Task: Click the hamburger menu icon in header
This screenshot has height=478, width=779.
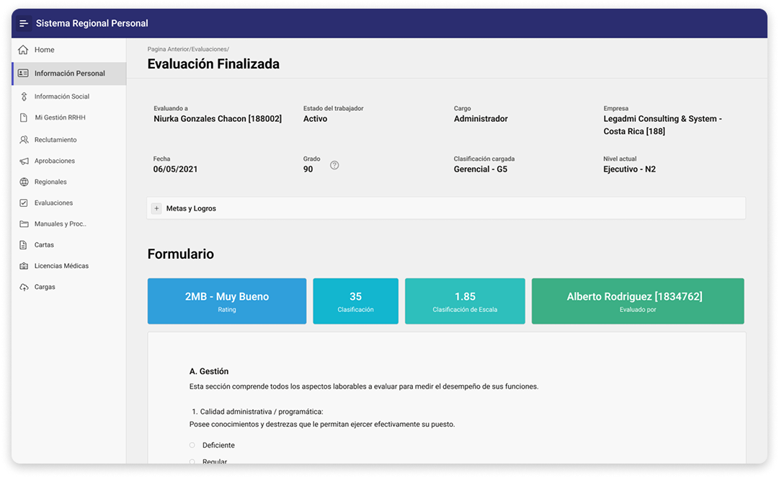Action: (24, 24)
